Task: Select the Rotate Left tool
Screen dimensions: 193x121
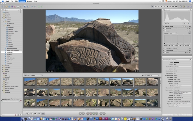Action: 156,7
